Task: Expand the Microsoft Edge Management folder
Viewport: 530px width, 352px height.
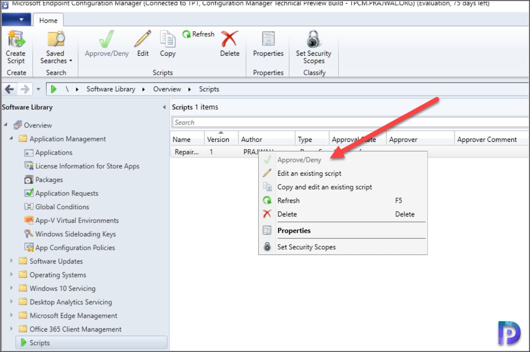Action: coord(11,315)
